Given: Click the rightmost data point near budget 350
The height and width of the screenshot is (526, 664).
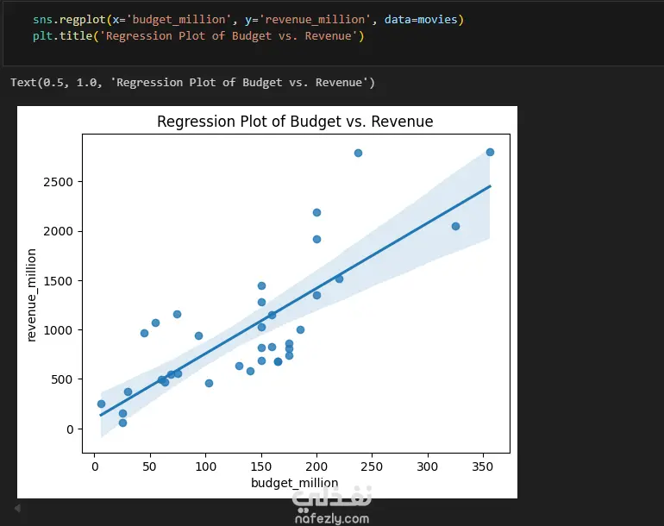Looking at the screenshot, I should 490,152.
